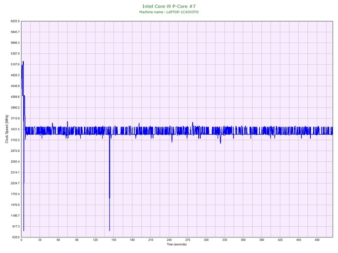This screenshot has width=338, height=253.
Task: Click the initial clock peak near 5107 MHz
Action: pos(23,62)
